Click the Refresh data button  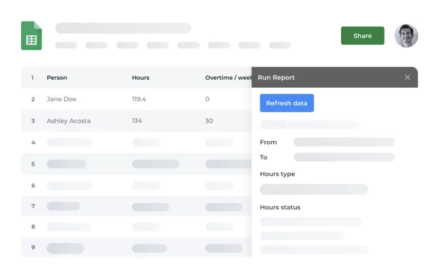287,103
